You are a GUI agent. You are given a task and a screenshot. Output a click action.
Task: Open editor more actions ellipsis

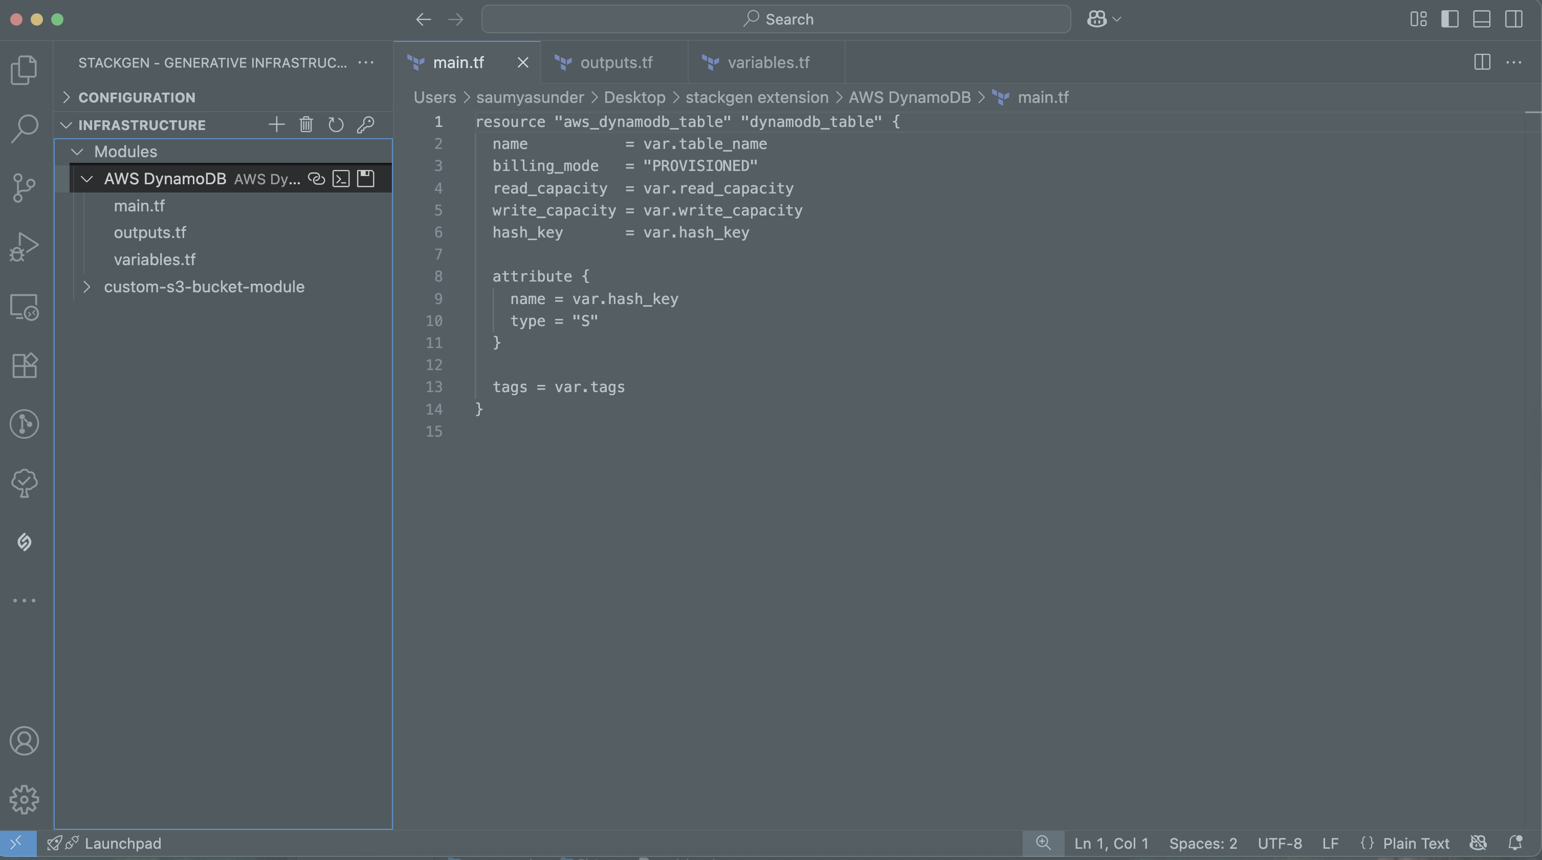tap(1513, 62)
